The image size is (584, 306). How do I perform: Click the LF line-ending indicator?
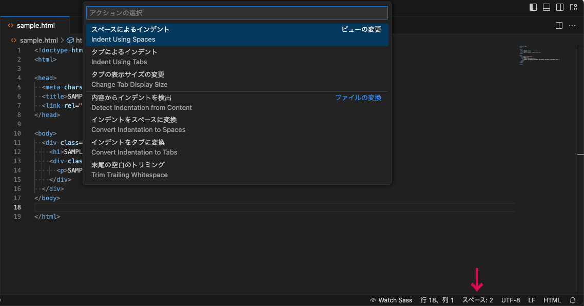click(532, 300)
